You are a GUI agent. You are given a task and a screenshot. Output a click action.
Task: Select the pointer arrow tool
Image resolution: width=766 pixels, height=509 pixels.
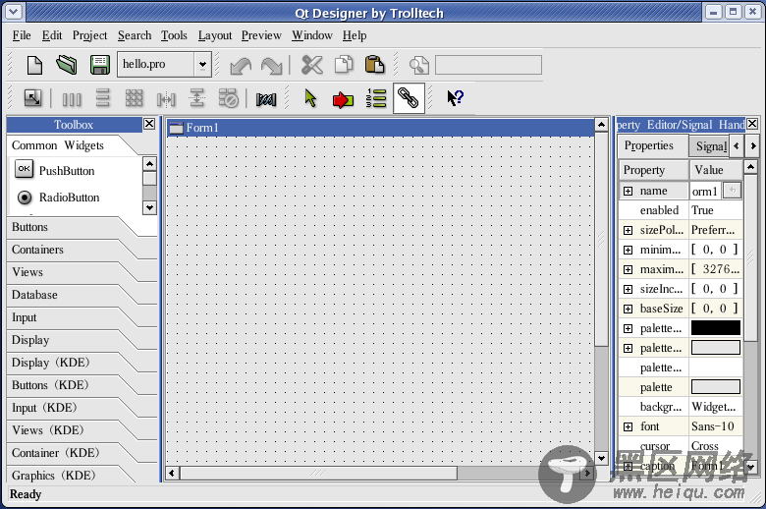tap(310, 98)
